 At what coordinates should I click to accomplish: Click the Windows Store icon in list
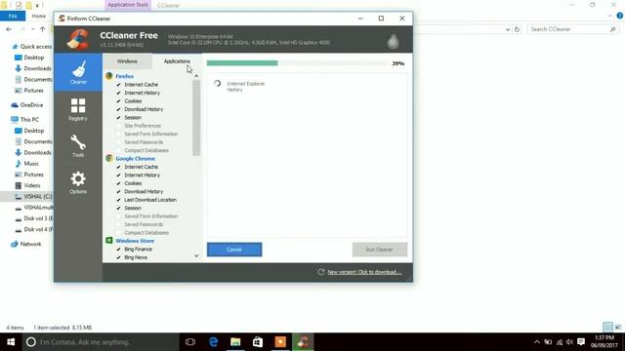pos(109,241)
